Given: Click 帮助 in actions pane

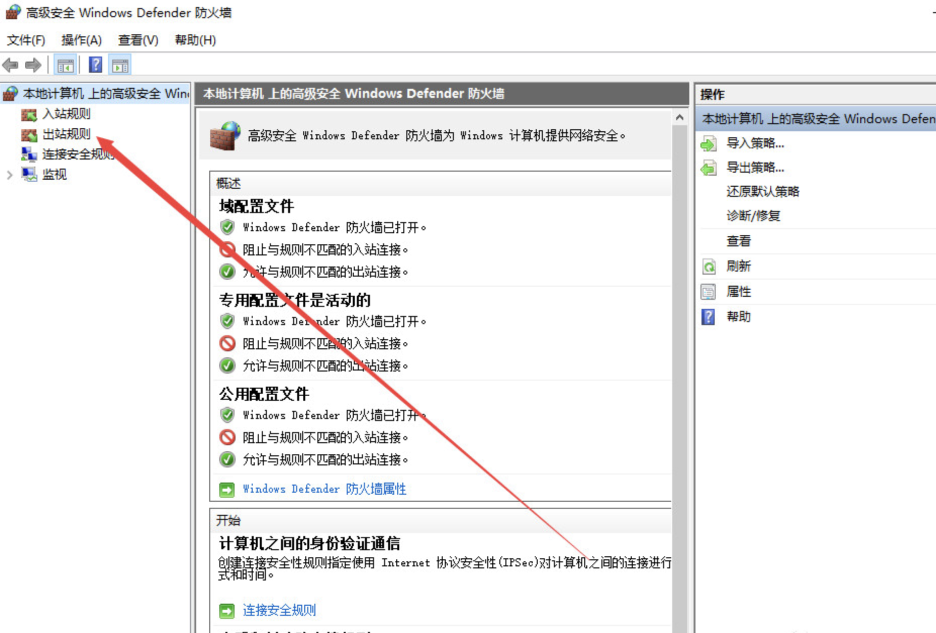Looking at the screenshot, I should coord(738,316).
